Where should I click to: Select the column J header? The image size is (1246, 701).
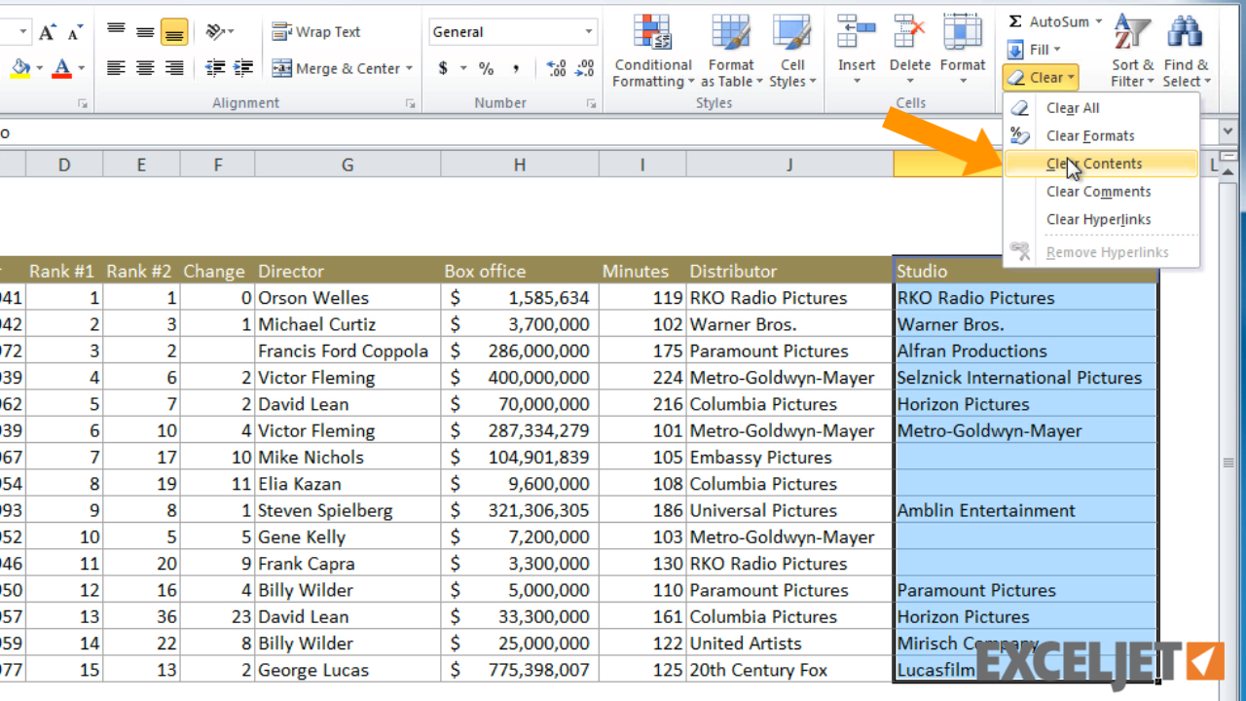point(788,164)
